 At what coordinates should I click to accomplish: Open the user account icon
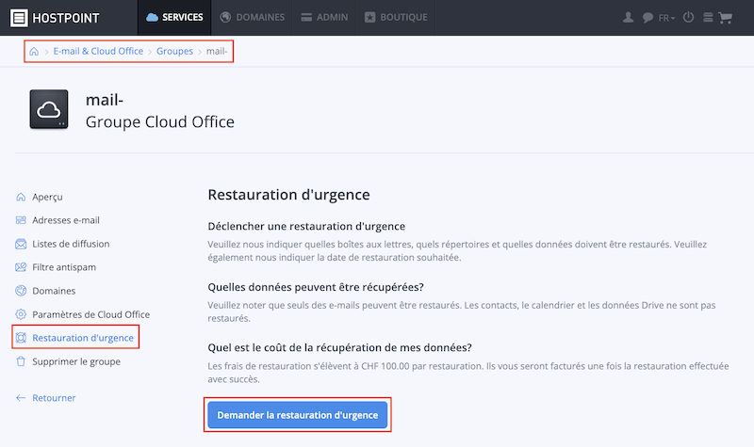click(628, 18)
